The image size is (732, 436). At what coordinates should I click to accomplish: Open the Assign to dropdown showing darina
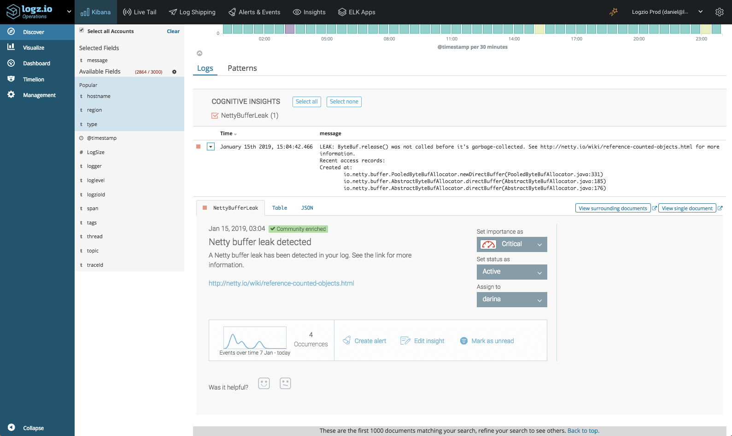512,299
